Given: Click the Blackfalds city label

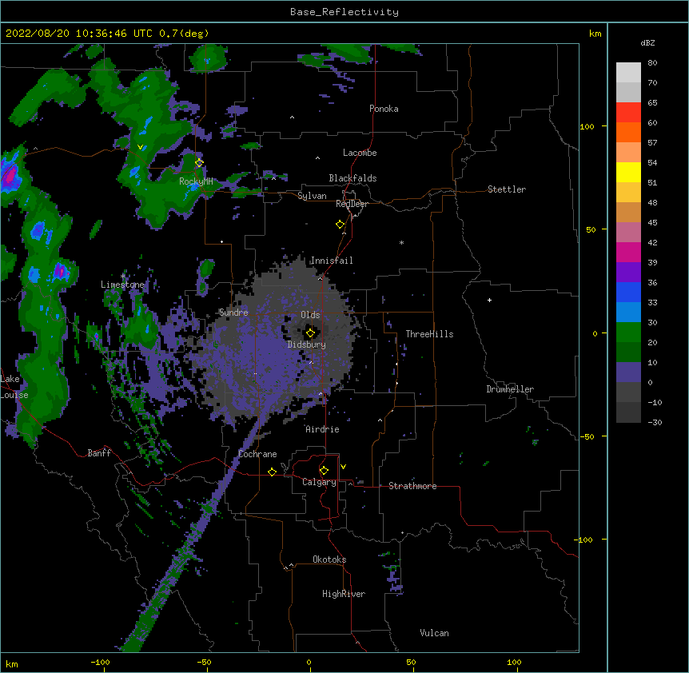Looking at the screenshot, I should pyautogui.click(x=352, y=178).
